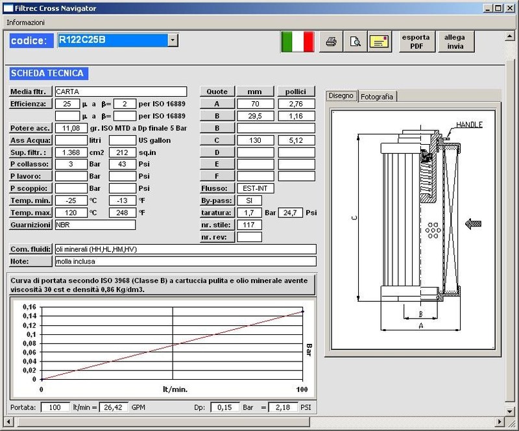The image size is (519, 431).
Task: Switch to the Fotografia tab
Action: [377, 96]
